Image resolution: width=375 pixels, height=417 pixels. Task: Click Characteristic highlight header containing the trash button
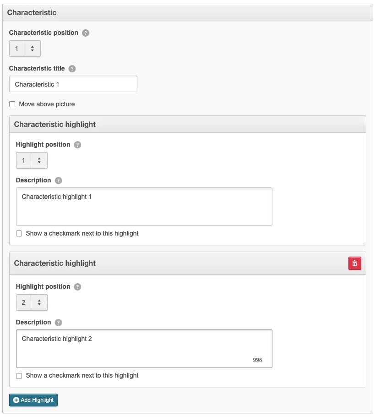click(174, 263)
